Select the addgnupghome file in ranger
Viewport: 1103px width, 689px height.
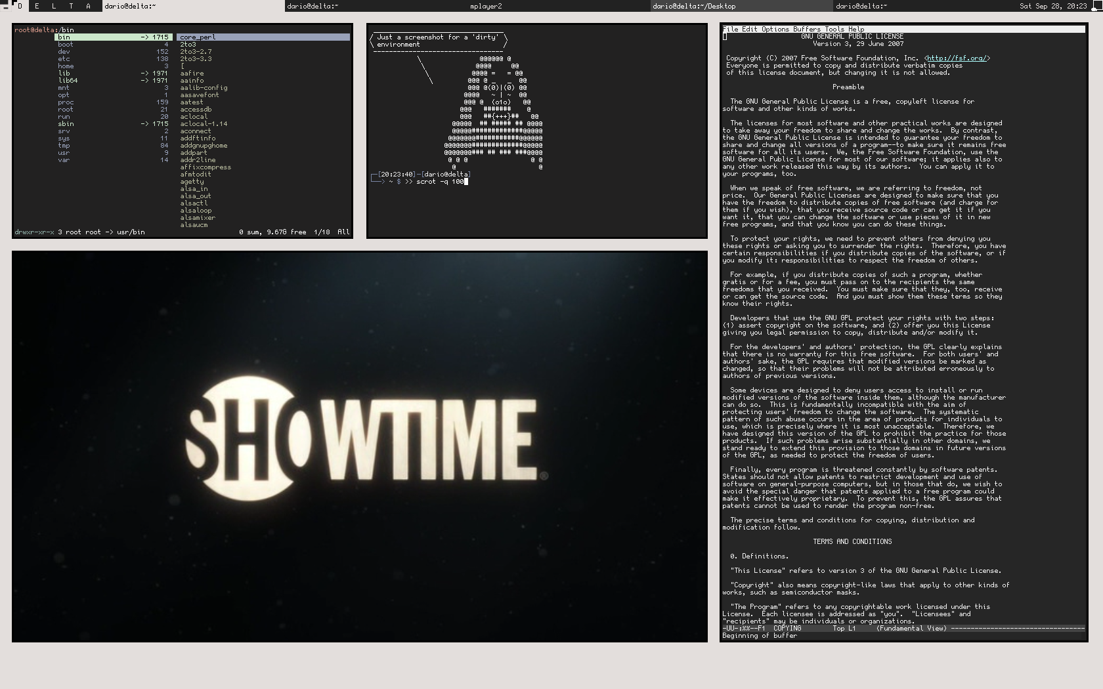tap(204, 146)
